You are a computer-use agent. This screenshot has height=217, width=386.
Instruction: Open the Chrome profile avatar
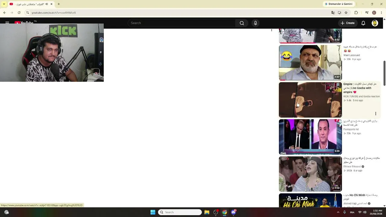374,13
